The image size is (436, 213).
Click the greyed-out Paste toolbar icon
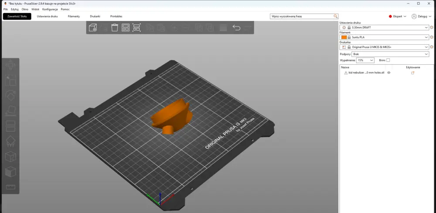161,28
